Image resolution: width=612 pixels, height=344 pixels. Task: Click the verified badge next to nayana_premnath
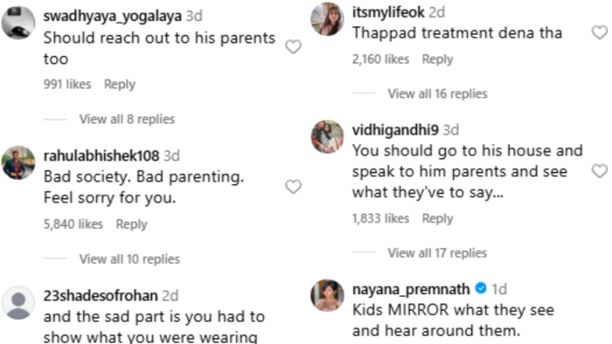point(481,288)
